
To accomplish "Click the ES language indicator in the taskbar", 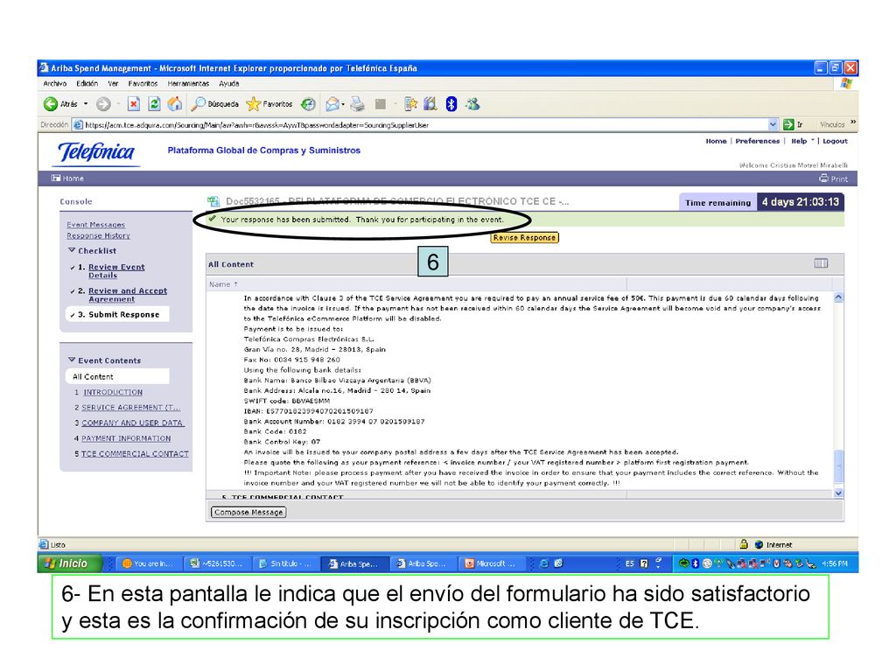I will 629,563.
